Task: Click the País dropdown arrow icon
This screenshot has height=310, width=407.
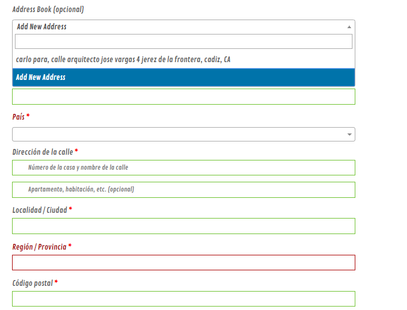Action: coord(350,135)
